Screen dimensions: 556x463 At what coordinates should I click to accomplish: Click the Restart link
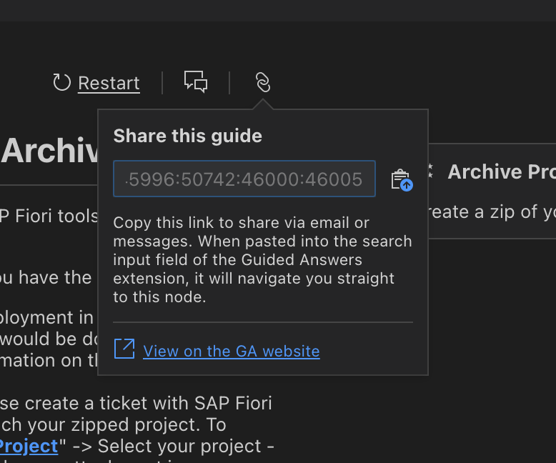click(x=109, y=84)
